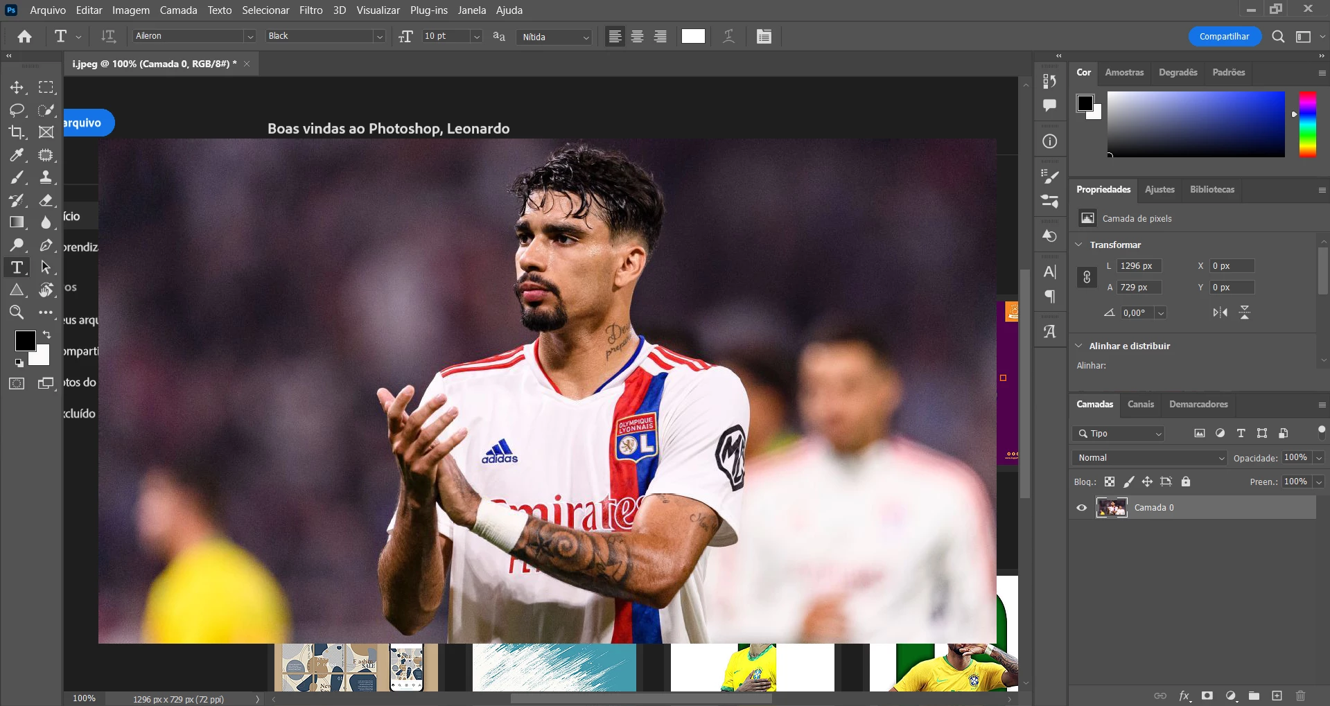Center text alignment button
The height and width of the screenshot is (706, 1330).
click(638, 36)
